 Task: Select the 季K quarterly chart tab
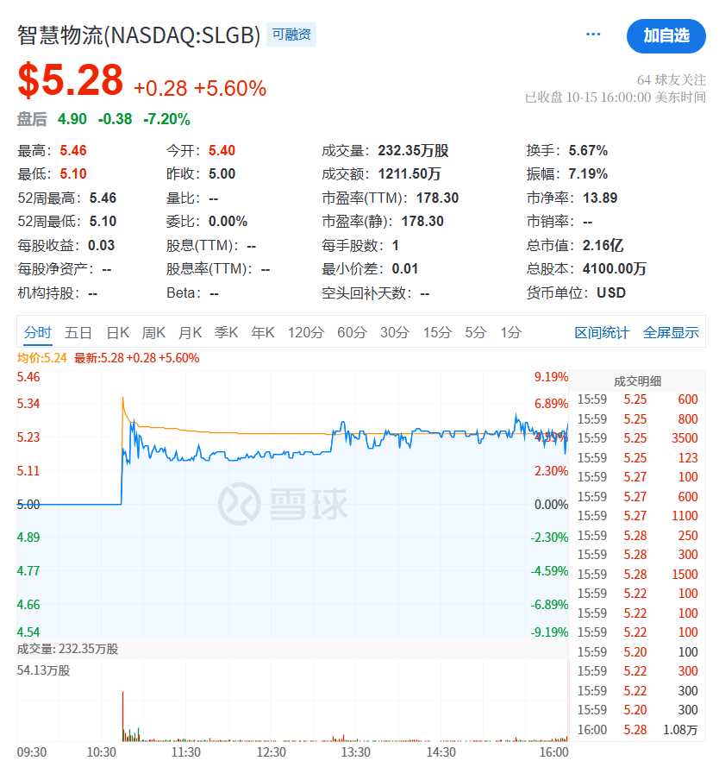[226, 332]
